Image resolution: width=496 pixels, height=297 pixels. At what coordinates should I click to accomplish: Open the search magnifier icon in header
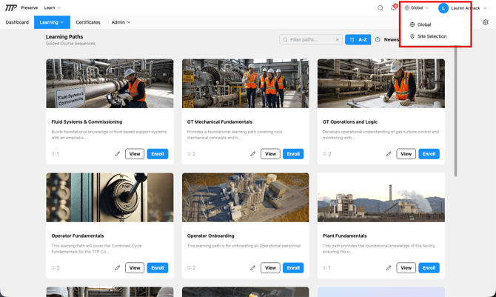coord(381,8)
